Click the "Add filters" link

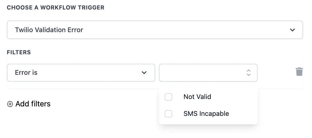(x=33, y=104)
